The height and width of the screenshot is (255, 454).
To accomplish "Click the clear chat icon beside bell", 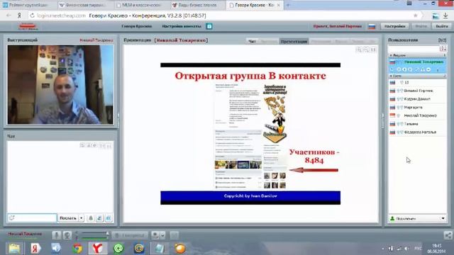I will point(99,218).
